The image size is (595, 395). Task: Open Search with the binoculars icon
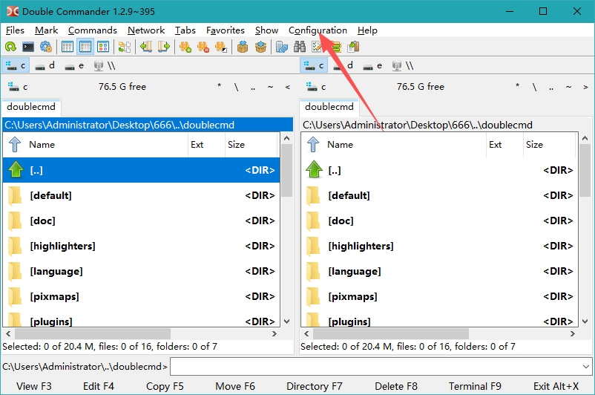(x=300, y=47)
